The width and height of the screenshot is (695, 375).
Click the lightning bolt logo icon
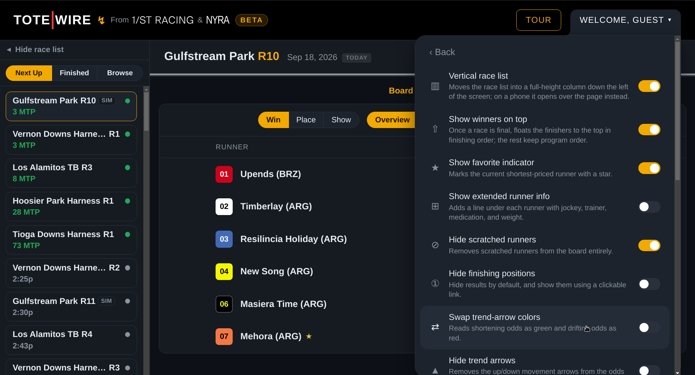101,20
